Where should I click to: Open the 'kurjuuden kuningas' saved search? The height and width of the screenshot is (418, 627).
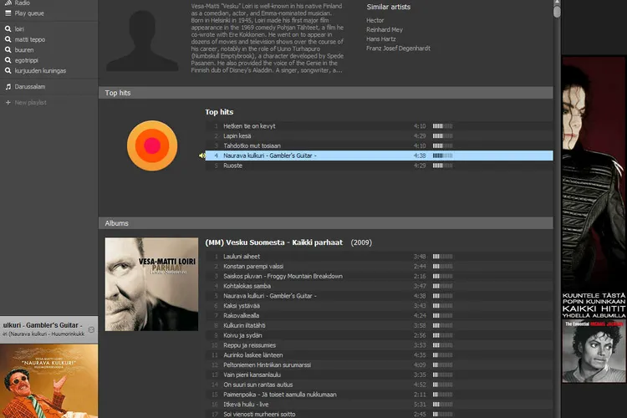(40, 71)
